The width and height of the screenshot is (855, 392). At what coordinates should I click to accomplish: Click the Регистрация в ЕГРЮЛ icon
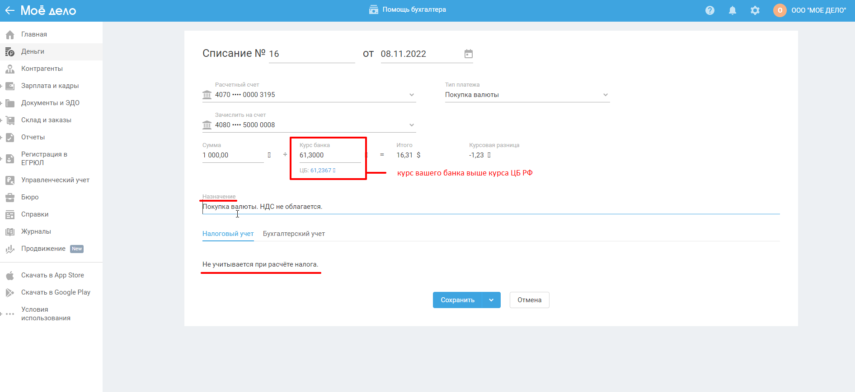point(10,159)
